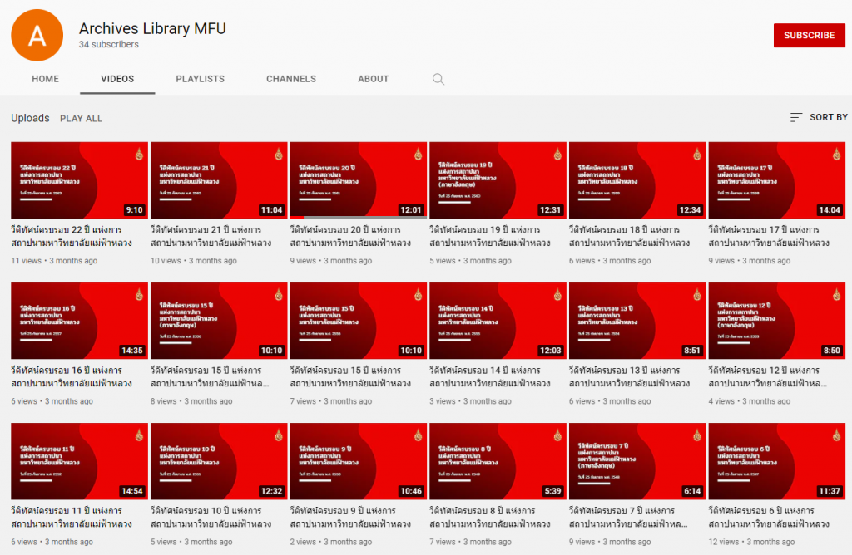The width and height of the screenshot is (852, 555).
Task: Play the 14-year anniversary video thumbnail (12:03)
Action: point(497,320)
